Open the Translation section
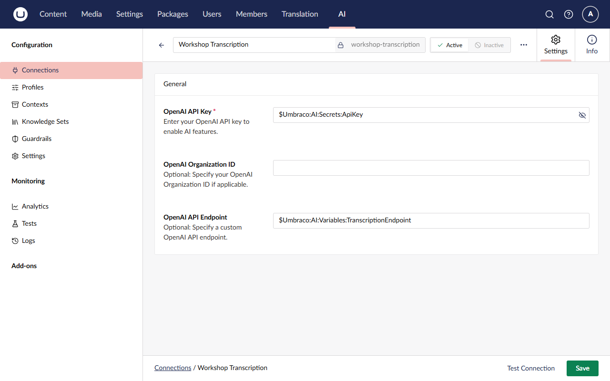 [x=300, y=14]
